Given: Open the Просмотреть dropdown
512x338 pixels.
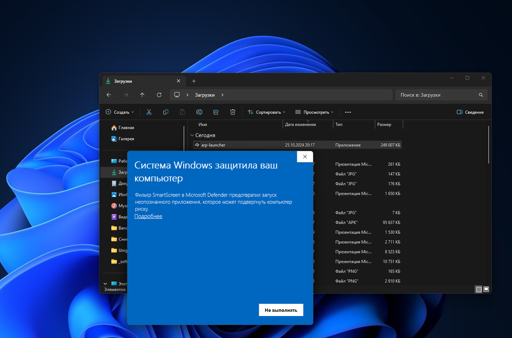Looking at the screenshot, I should (x=314, y=112).
